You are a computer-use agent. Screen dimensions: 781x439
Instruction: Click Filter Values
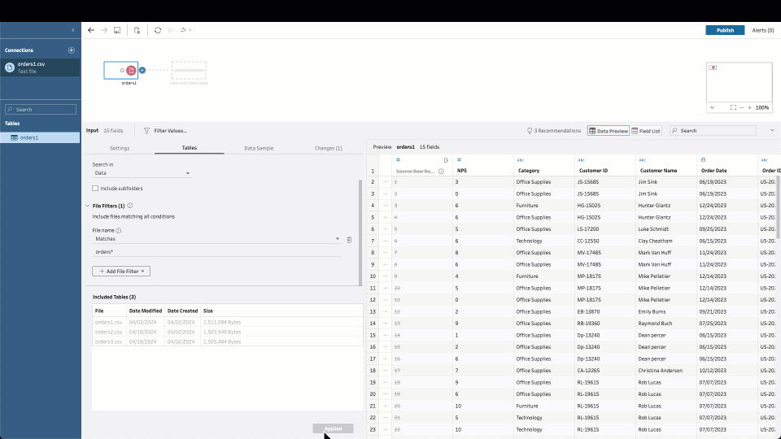(x=165, y=131)
